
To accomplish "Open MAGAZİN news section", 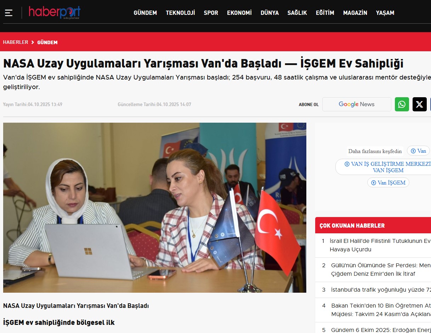I will point(355,13).
